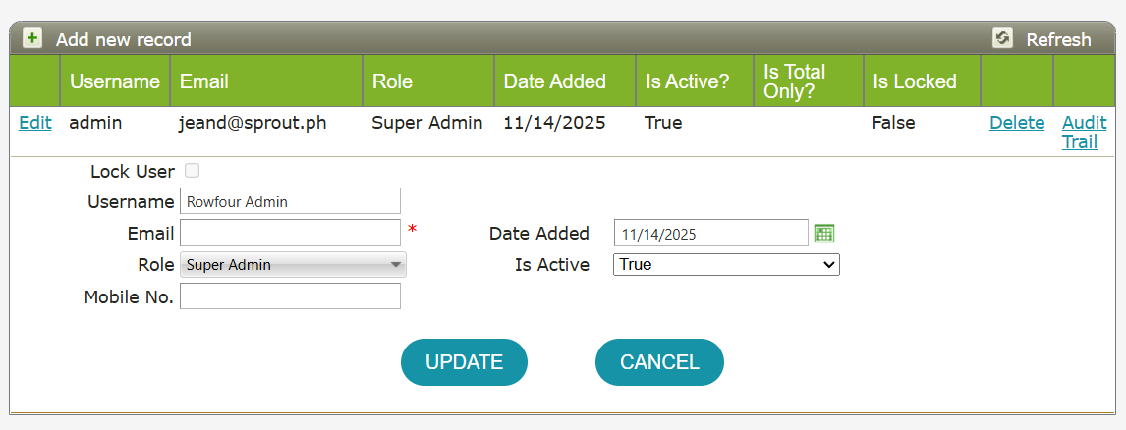Click the Refresh icon in header
1126x430 pixels.
pos(1002,38)
